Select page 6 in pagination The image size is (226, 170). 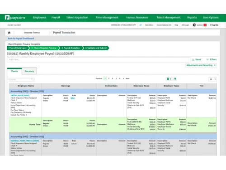(x=123, y=78)
